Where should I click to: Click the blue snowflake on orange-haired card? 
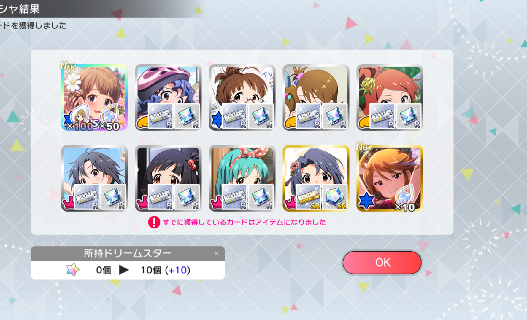366,201
